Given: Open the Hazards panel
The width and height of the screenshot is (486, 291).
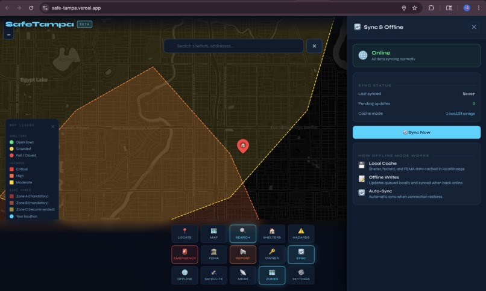Looking at the screenshot, I should (301, 233).
